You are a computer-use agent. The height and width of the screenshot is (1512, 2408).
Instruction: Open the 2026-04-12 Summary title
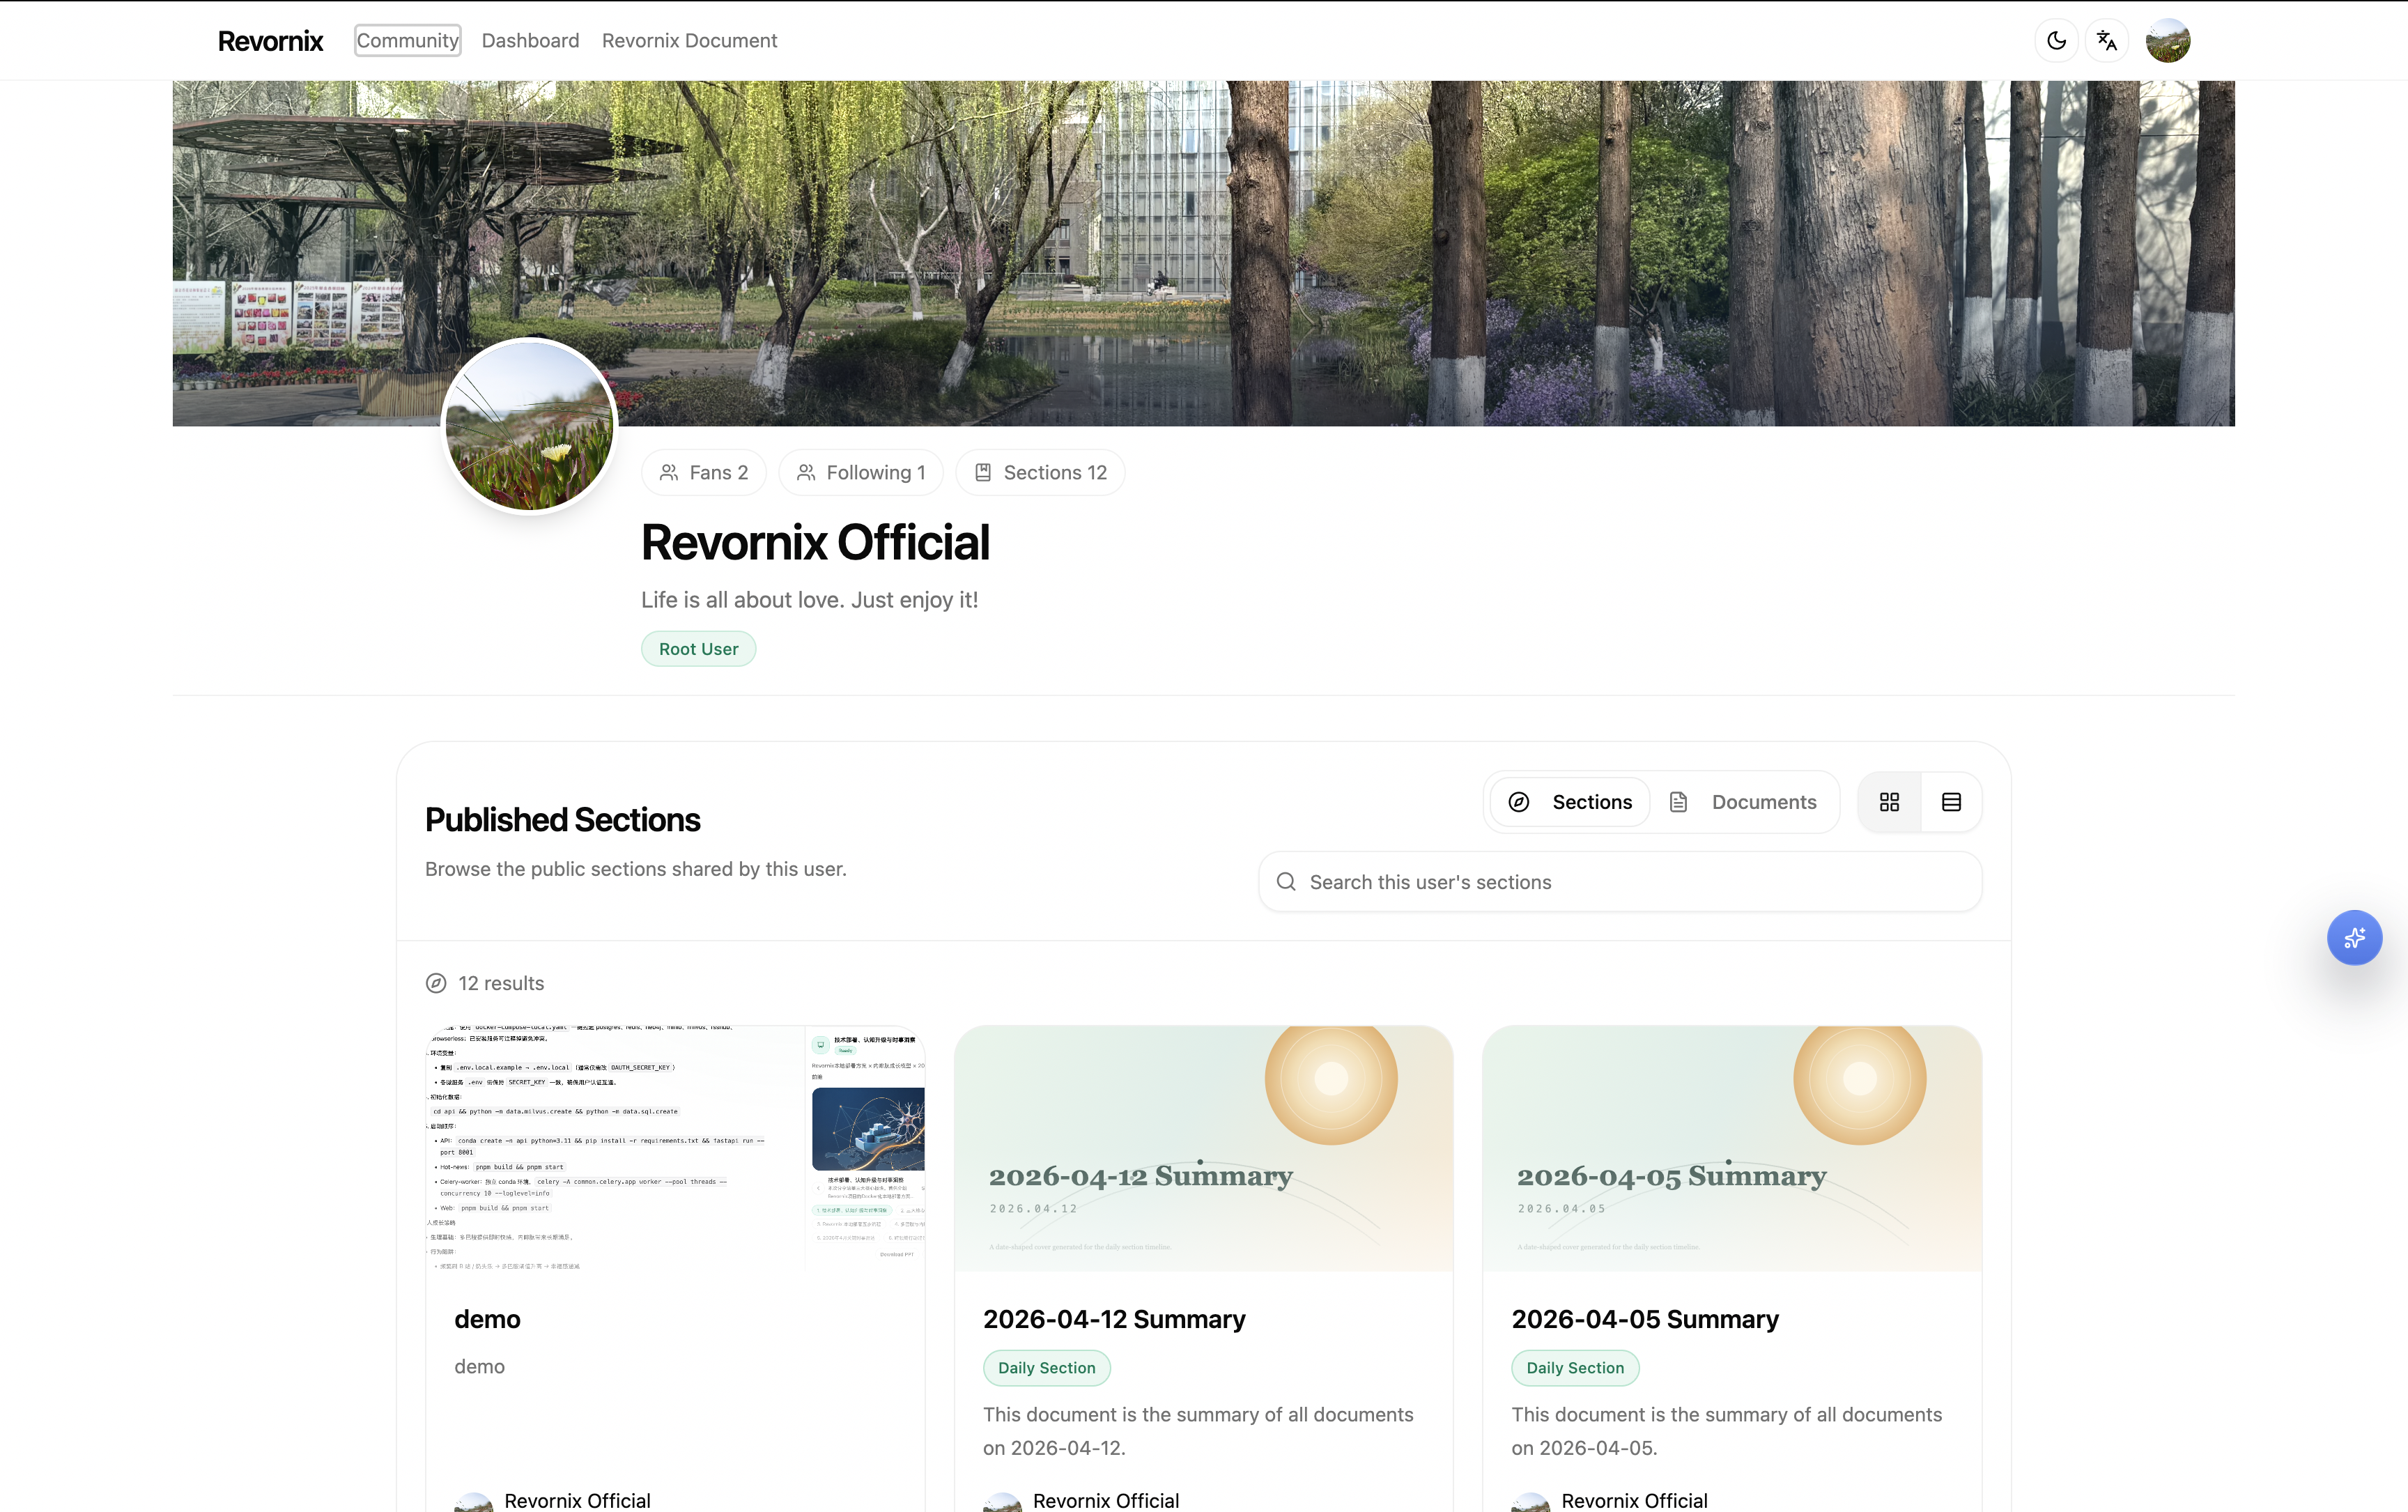pos(1114,1319)
